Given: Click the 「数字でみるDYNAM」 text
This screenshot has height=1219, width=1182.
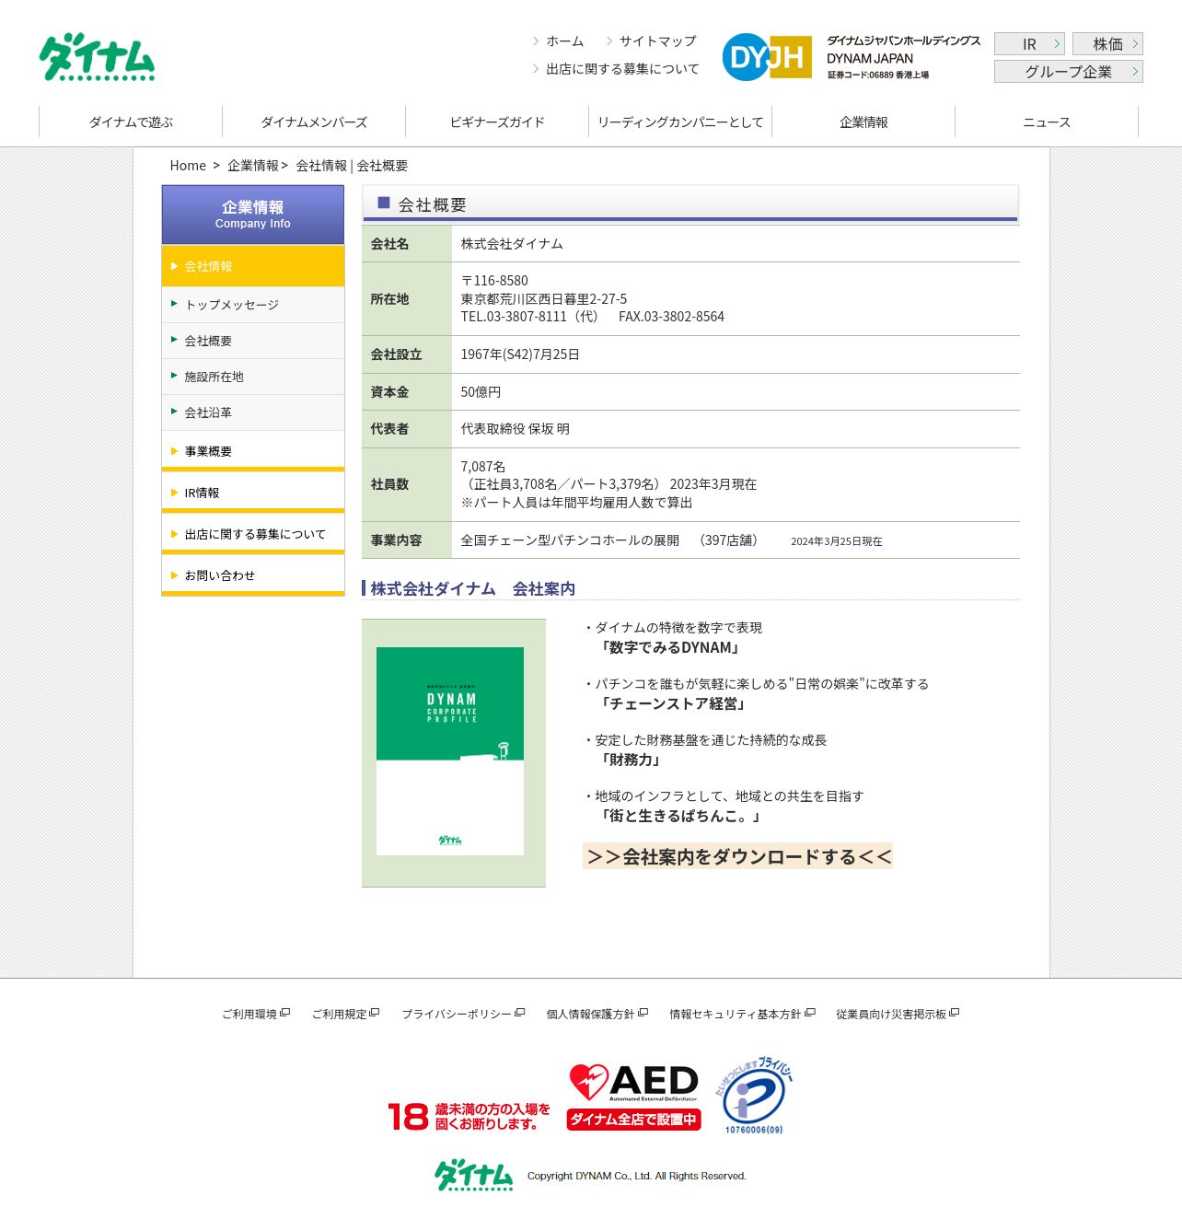Looking at the screenshot, I should point(670,648).
